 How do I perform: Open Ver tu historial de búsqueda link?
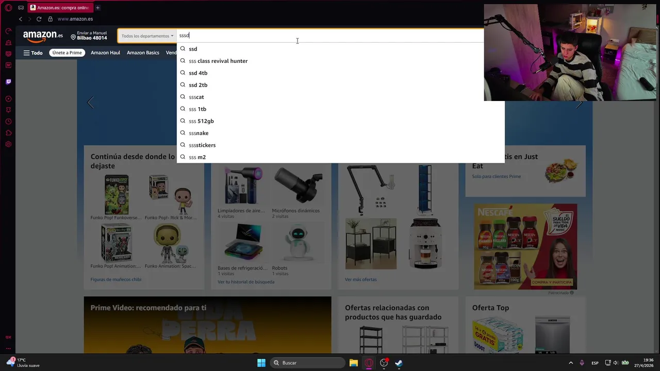click(x=246, y=282)
